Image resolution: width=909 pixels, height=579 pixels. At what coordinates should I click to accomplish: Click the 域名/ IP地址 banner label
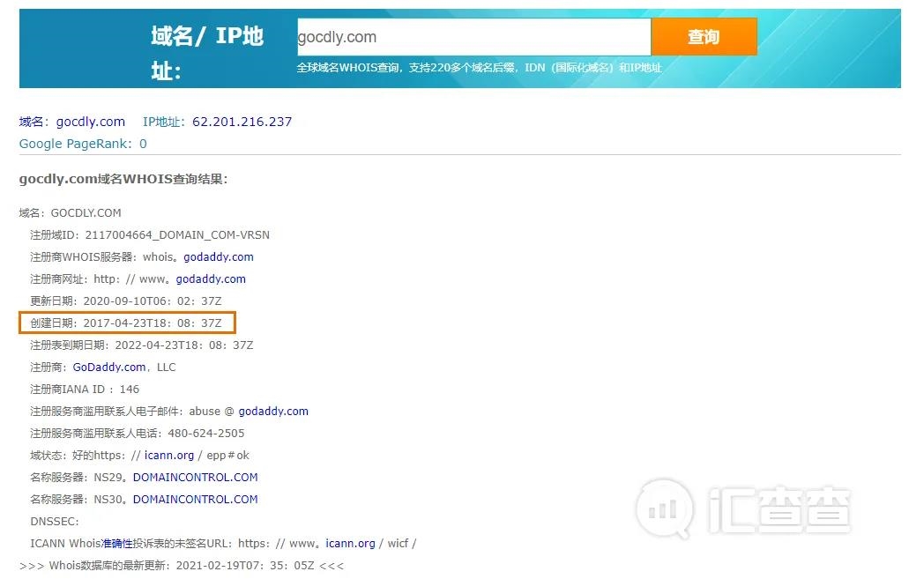point(207,54)
